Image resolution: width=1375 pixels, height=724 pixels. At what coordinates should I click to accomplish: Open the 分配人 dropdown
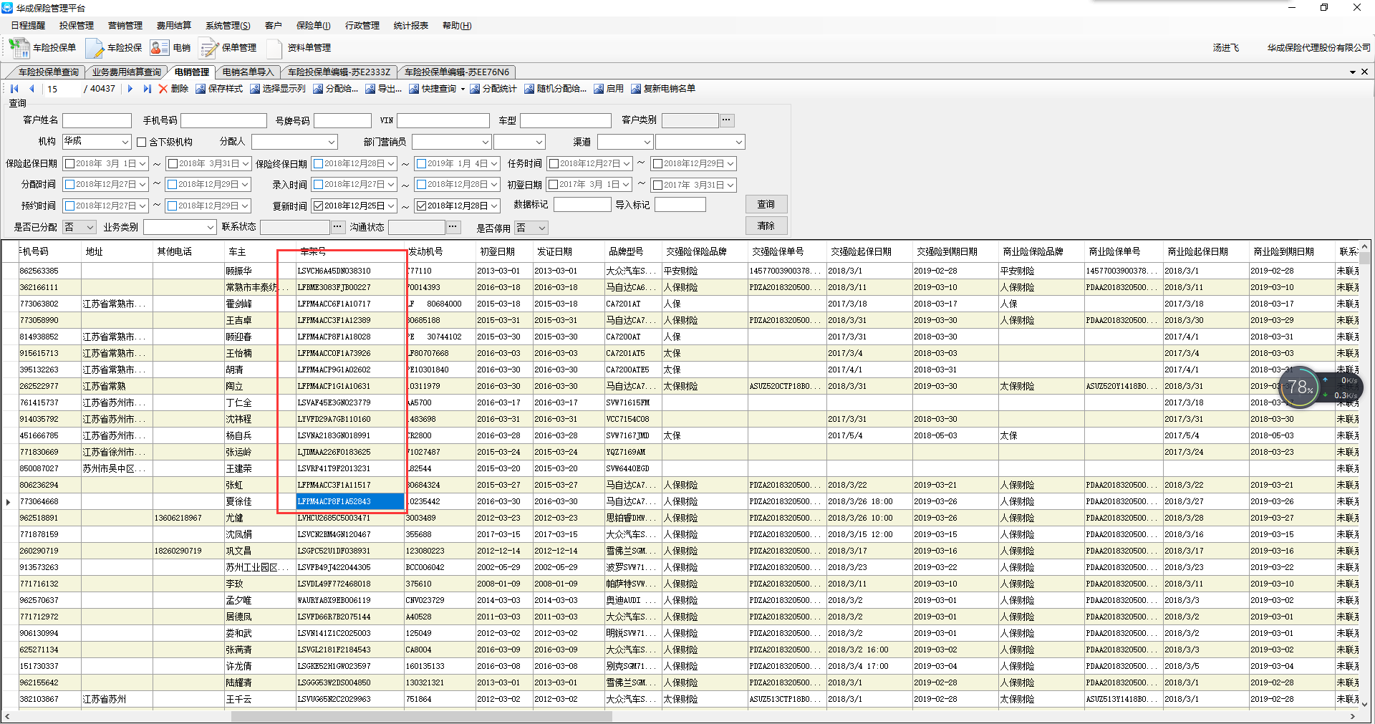tap(331, 143)
